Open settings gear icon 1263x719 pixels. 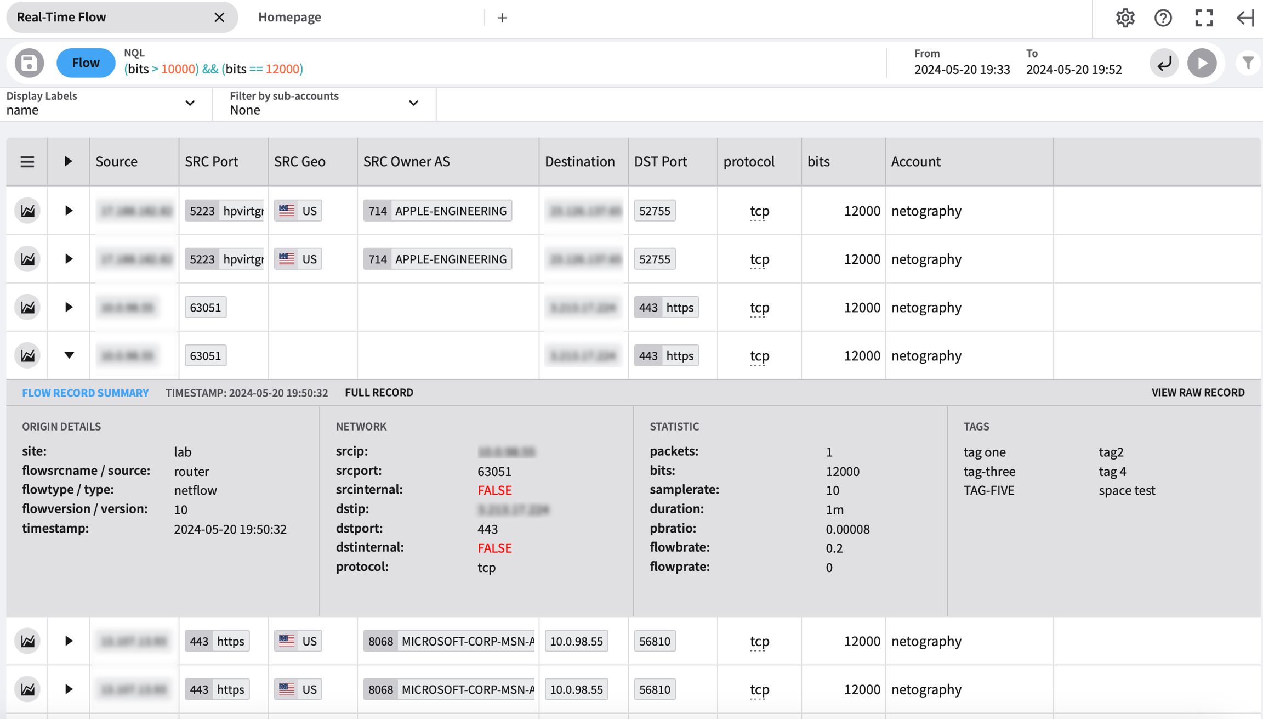(1125, 18)
